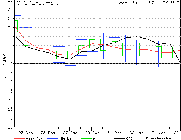Click the green sigma legend line
Image resolution: width=181 pixels, height=140 pixels.
coord(86,138)
